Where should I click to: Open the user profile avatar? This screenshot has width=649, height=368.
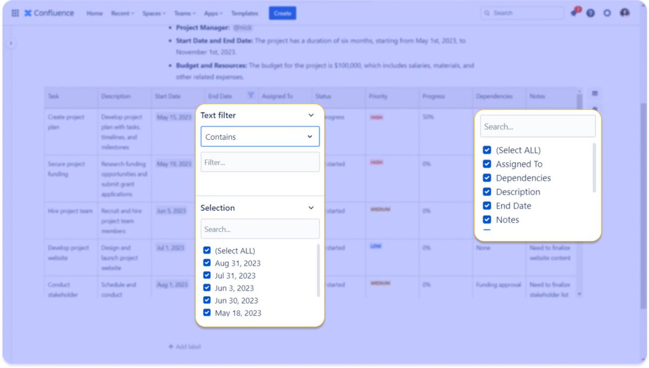coord(625,13)
